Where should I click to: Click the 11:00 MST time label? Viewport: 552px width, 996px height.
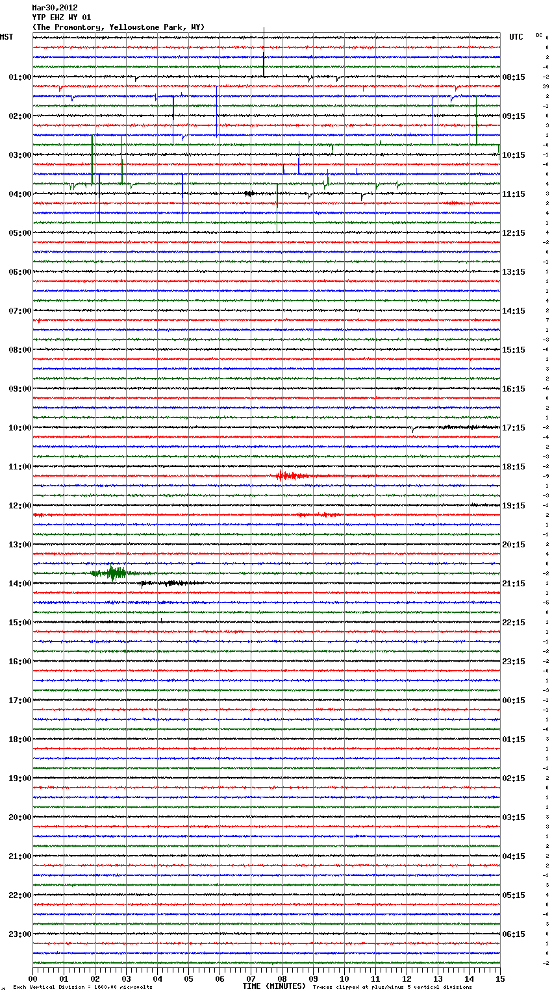click(x=20, y=466)
